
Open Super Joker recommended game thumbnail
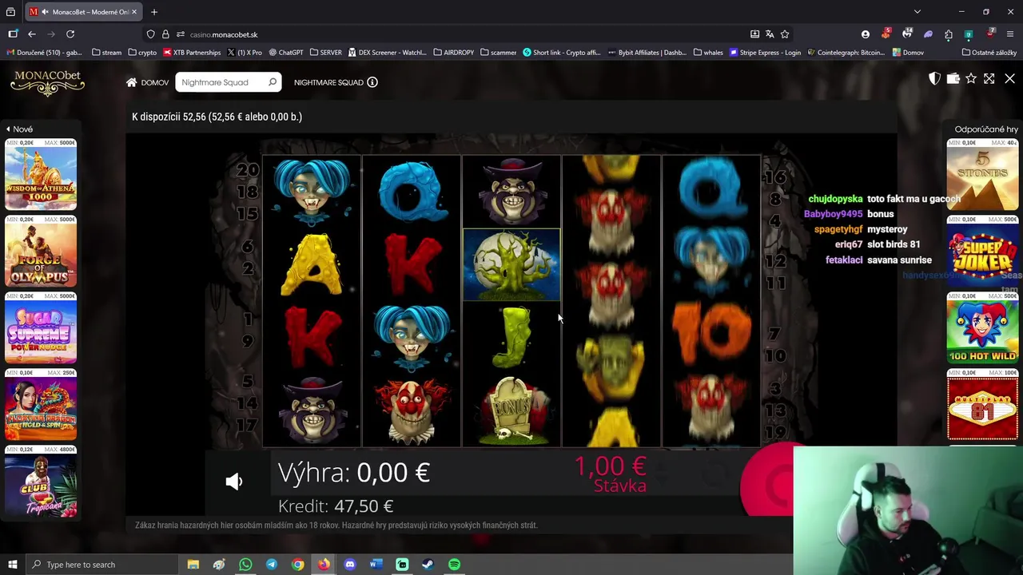pyautogui.click(x=982, y=252)
